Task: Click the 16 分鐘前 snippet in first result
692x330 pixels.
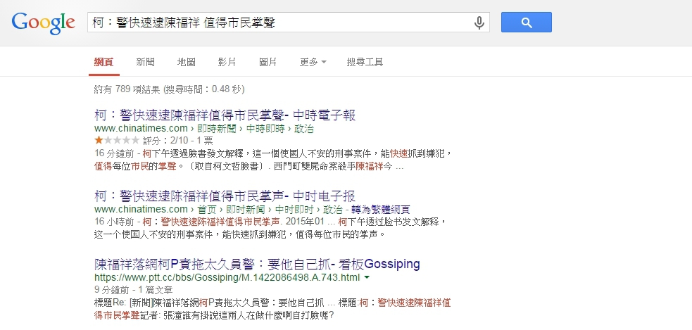Action: point(273,160)
